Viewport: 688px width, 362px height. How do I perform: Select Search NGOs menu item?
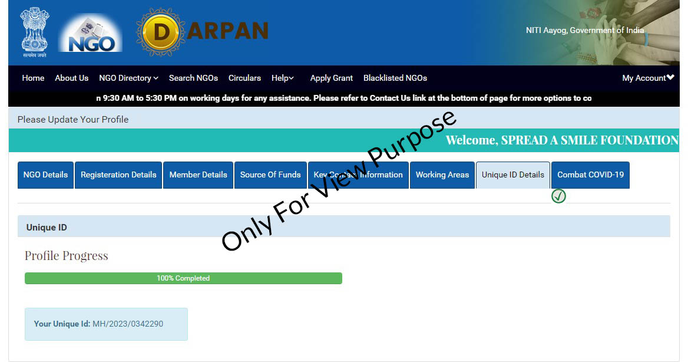click(x=193, y=78)
